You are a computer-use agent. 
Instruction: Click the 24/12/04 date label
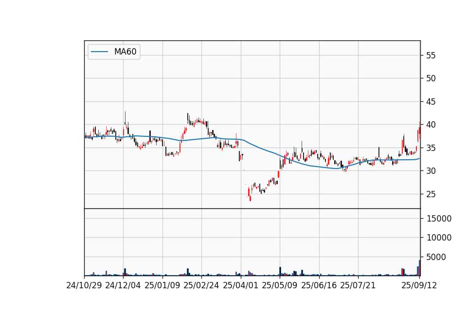point(123,285)
